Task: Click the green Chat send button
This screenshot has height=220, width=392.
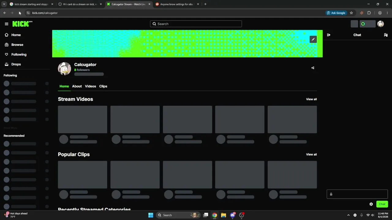Action: (382, 204)
